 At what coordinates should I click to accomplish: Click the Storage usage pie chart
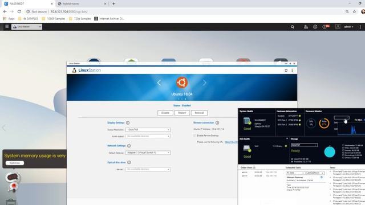pyautogui.click(x=330, y=152)
